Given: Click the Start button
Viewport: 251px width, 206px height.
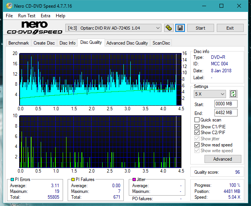Looking at the screenshot, I should tap(200, 28).
